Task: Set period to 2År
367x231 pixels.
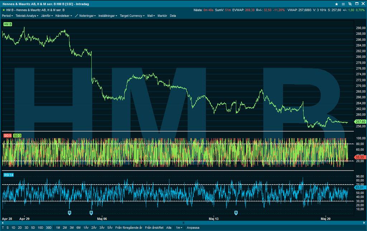Action: pyautogui.click(x=94, y=227)
